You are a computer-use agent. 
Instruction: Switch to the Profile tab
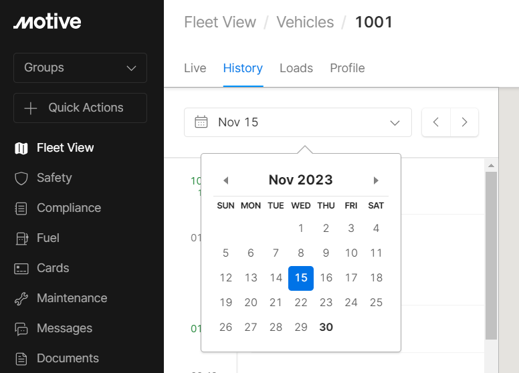[x=347, y=68]
